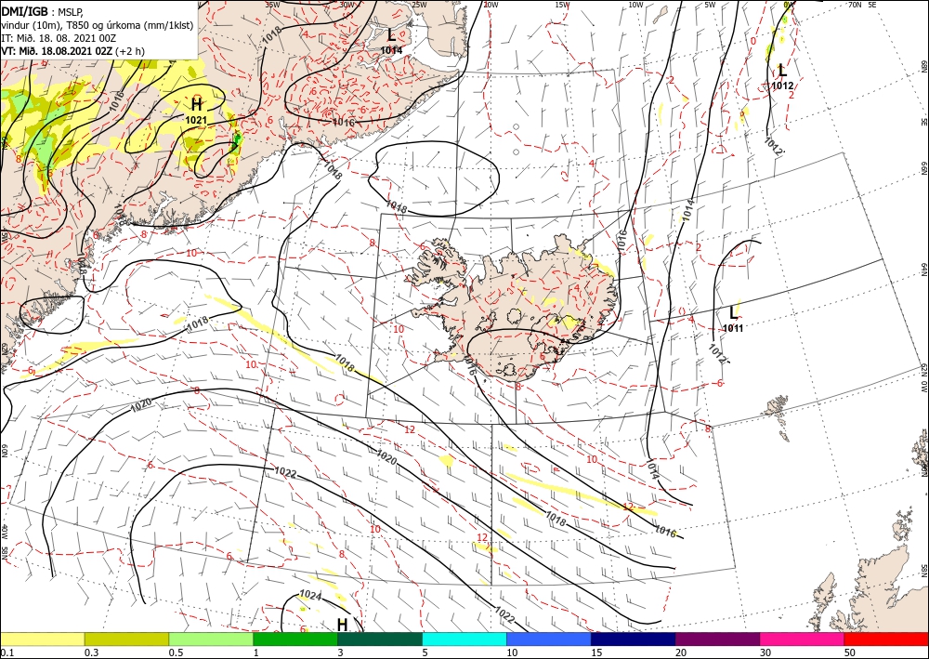The image size is (929, 659).
Task: Click the 0.5 legend scale label
Action: click(x=175, y=652)
